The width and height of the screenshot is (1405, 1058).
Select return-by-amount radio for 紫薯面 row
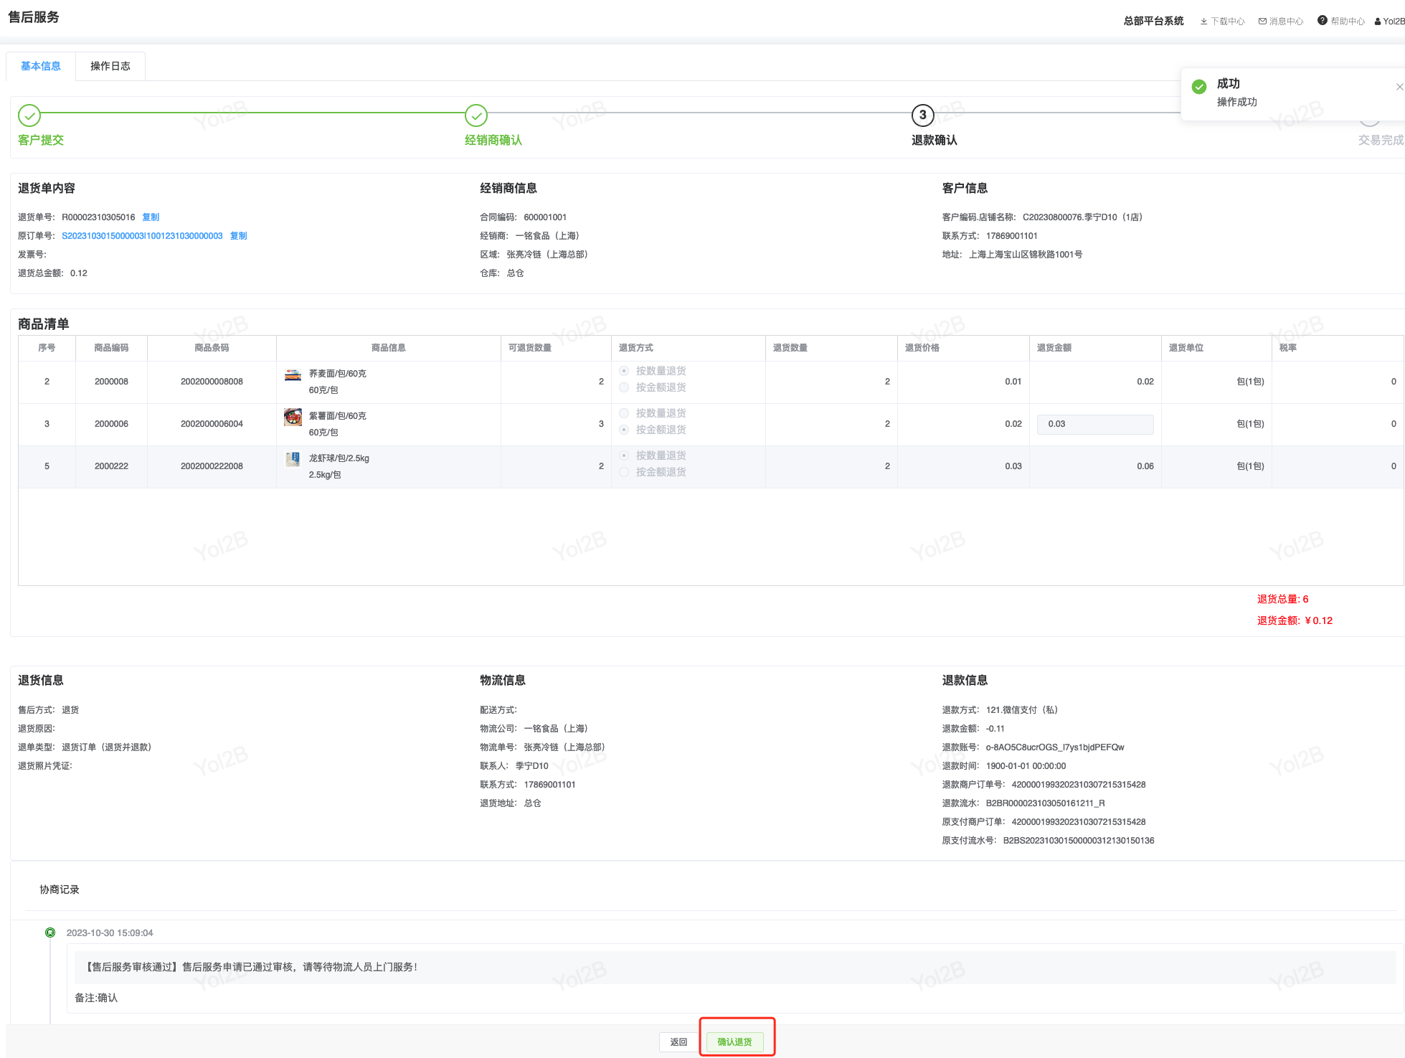(624, 430)
